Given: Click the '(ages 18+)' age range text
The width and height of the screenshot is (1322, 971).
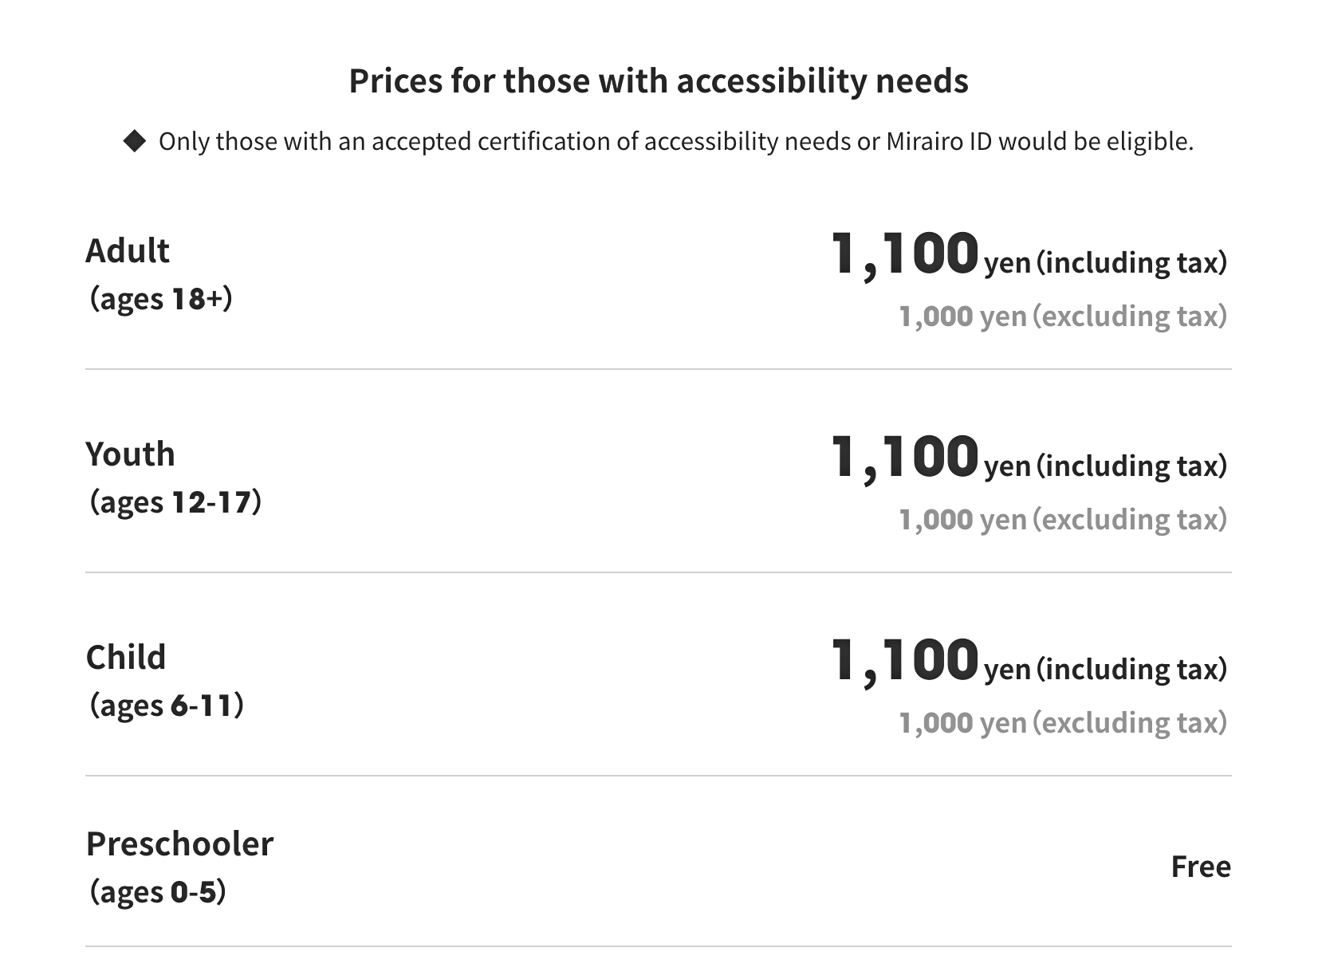Looking at the screenshot, I should point(161,299).
